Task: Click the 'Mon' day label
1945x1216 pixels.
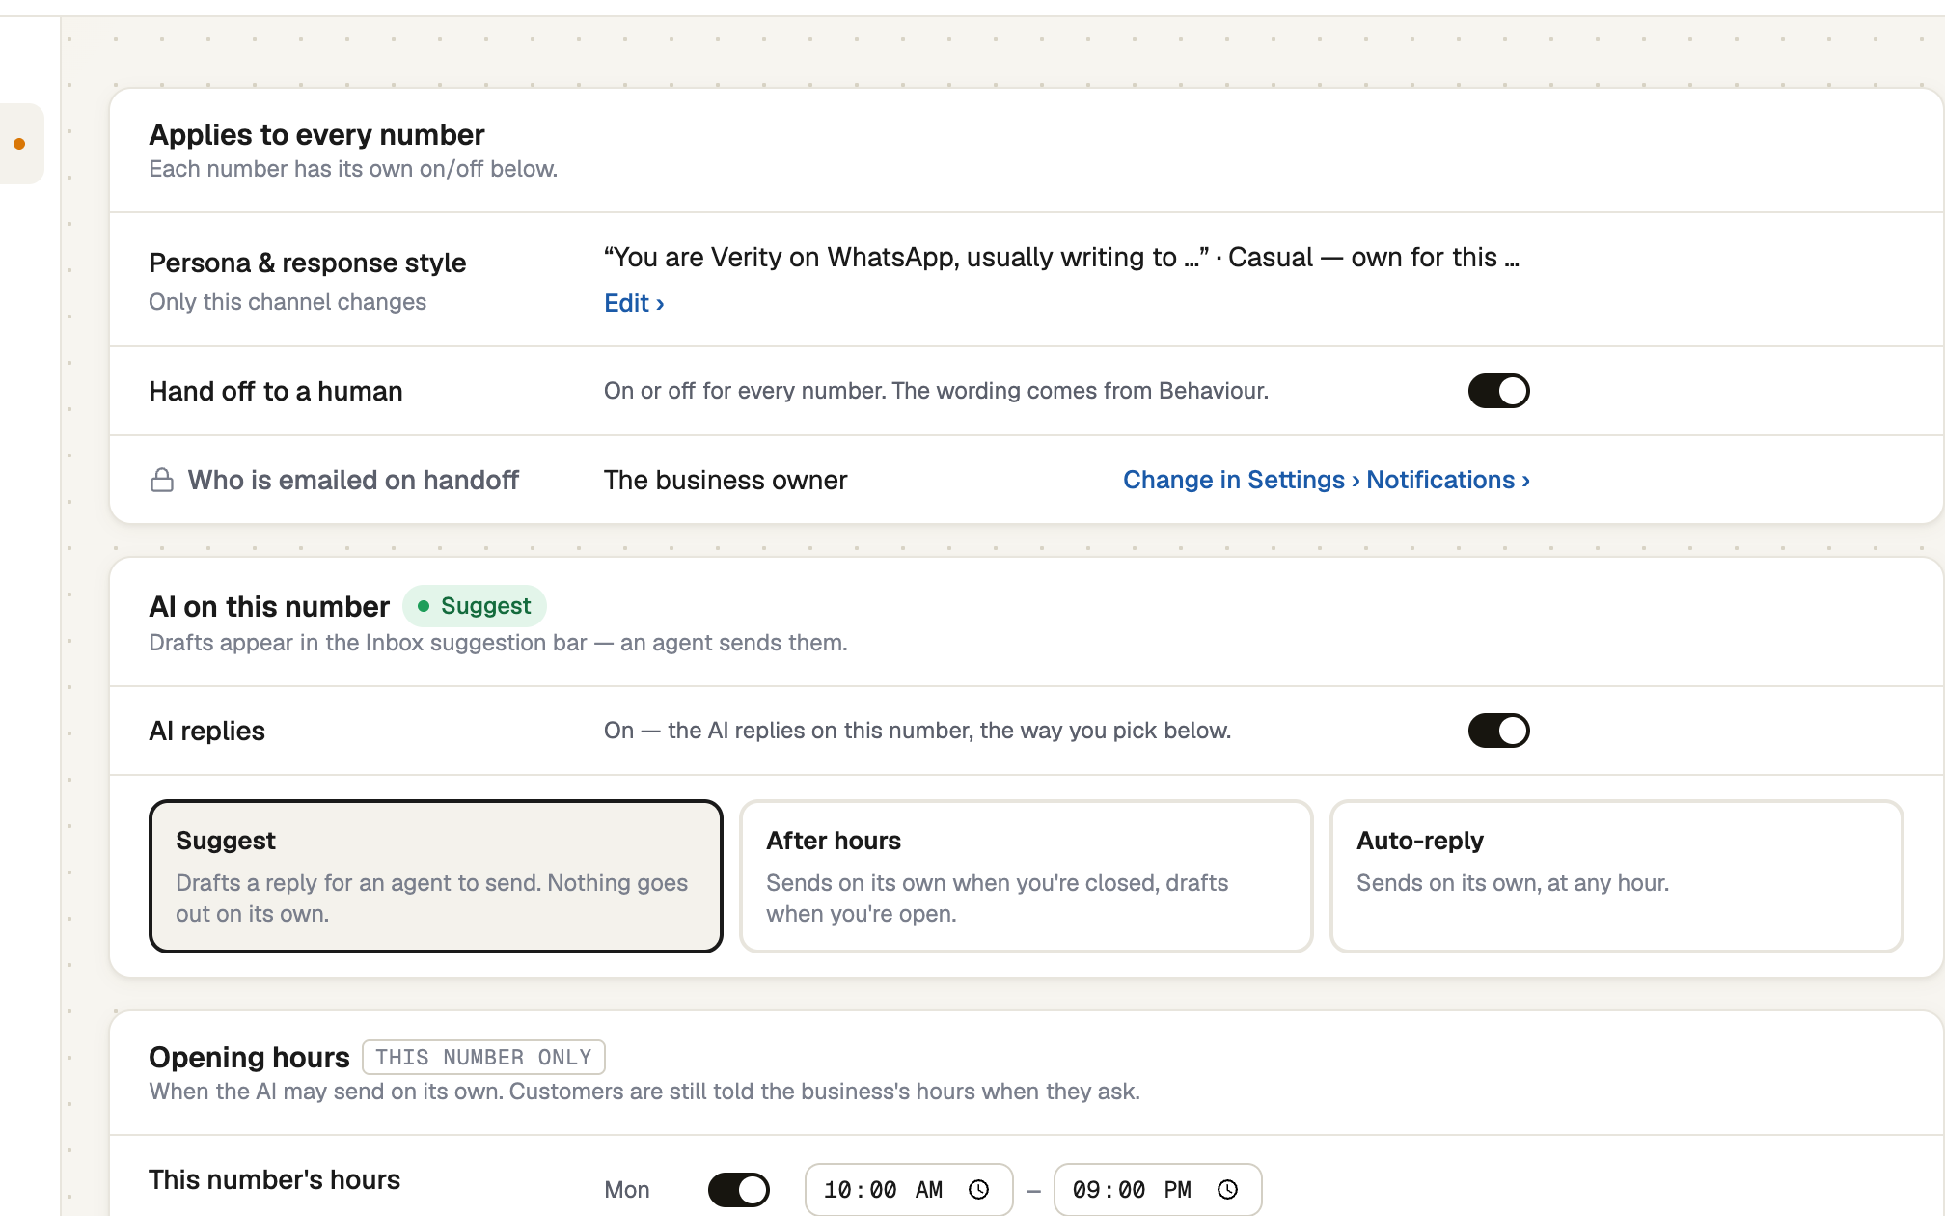Action: (x=627, y=1190)
